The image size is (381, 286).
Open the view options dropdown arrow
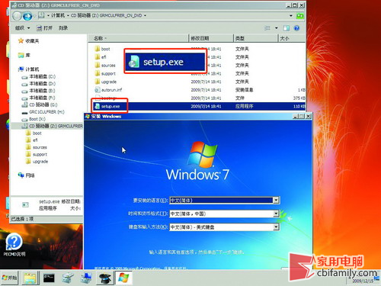point(277,28)
